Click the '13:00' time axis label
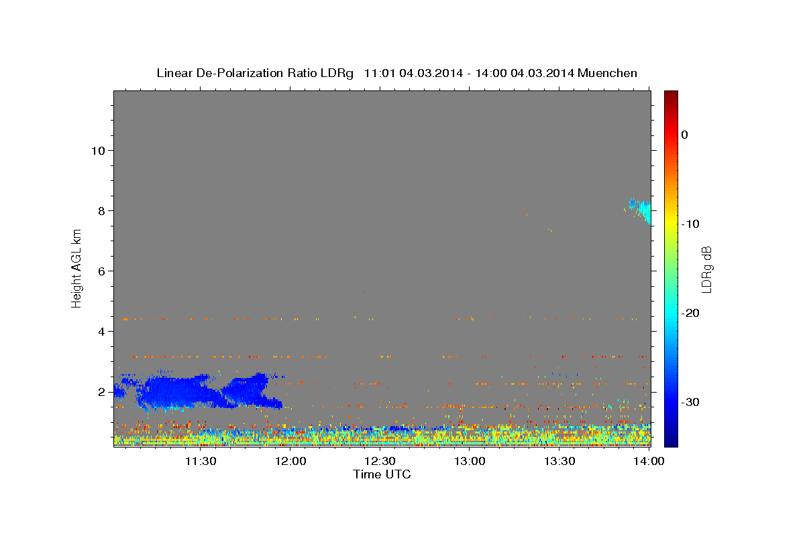 tap(470, 461)
